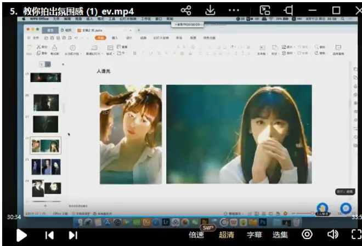This screenshot has height=246, width=362.
Task: Click the play button
Action: coord(21,235)
